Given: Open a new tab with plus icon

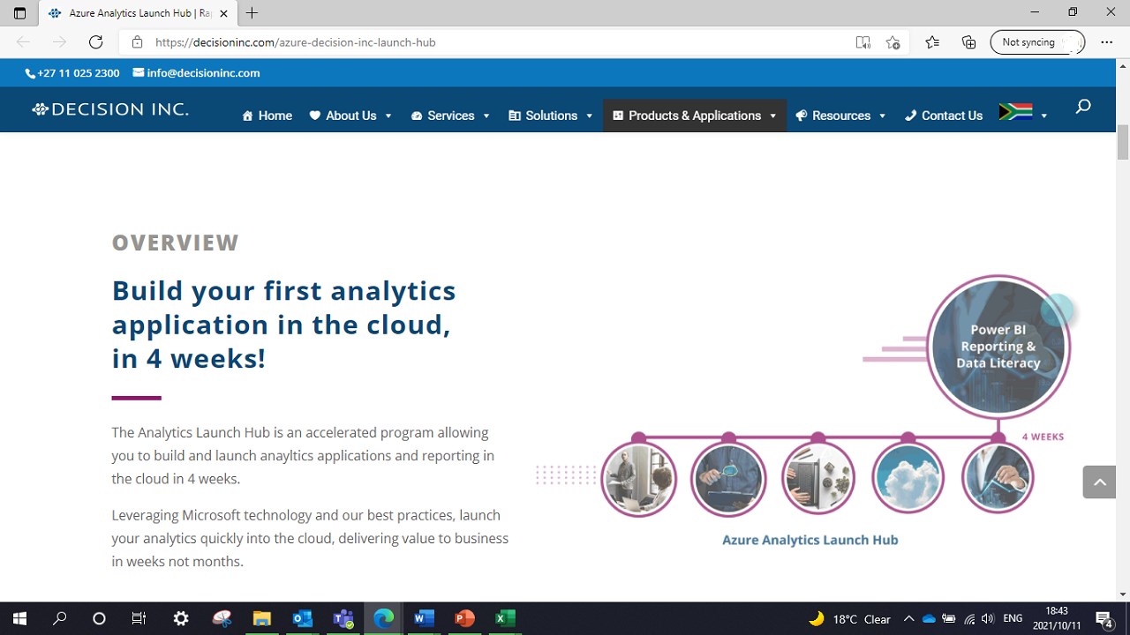Looking at the screenshot, I should [x=252, y=13].
